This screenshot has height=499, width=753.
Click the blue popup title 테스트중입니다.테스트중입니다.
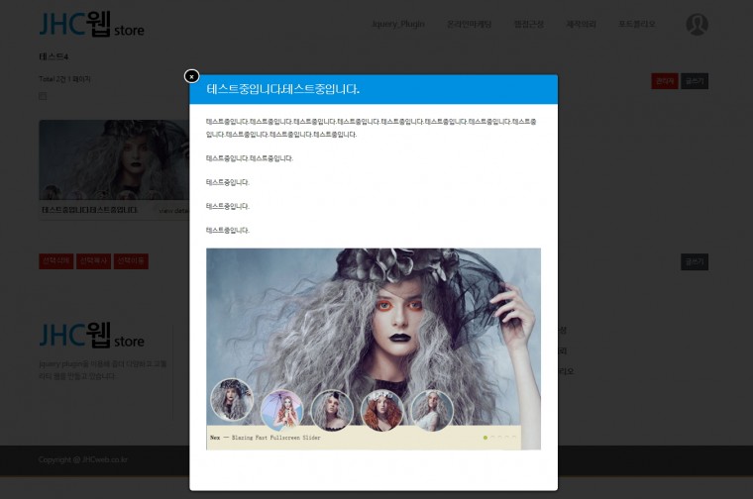[282, 89]
